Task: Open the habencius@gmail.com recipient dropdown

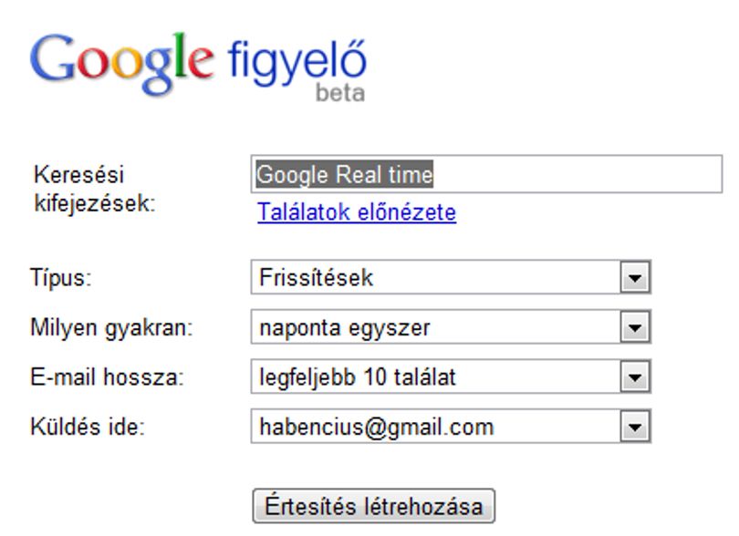Action: [x=451, y=427]
